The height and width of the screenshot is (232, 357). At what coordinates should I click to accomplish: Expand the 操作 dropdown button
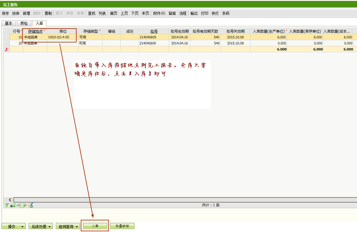pos(14,226)
